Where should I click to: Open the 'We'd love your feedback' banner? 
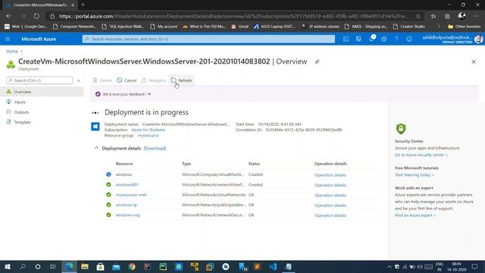click(127, 94)
